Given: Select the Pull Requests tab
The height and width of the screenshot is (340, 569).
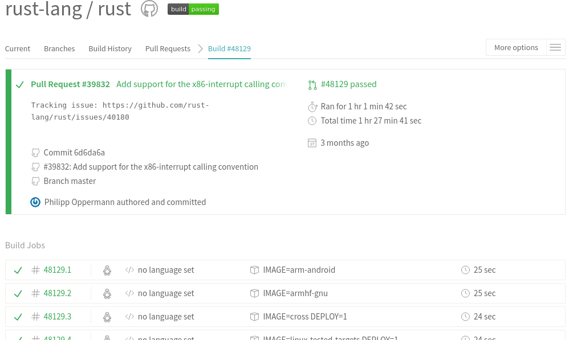Looking at the screenshot, I should click(168, 48).
